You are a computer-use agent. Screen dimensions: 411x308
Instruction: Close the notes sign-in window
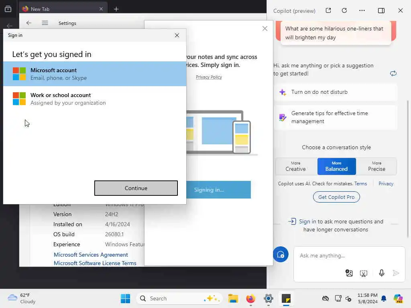(x=265, y=28)
